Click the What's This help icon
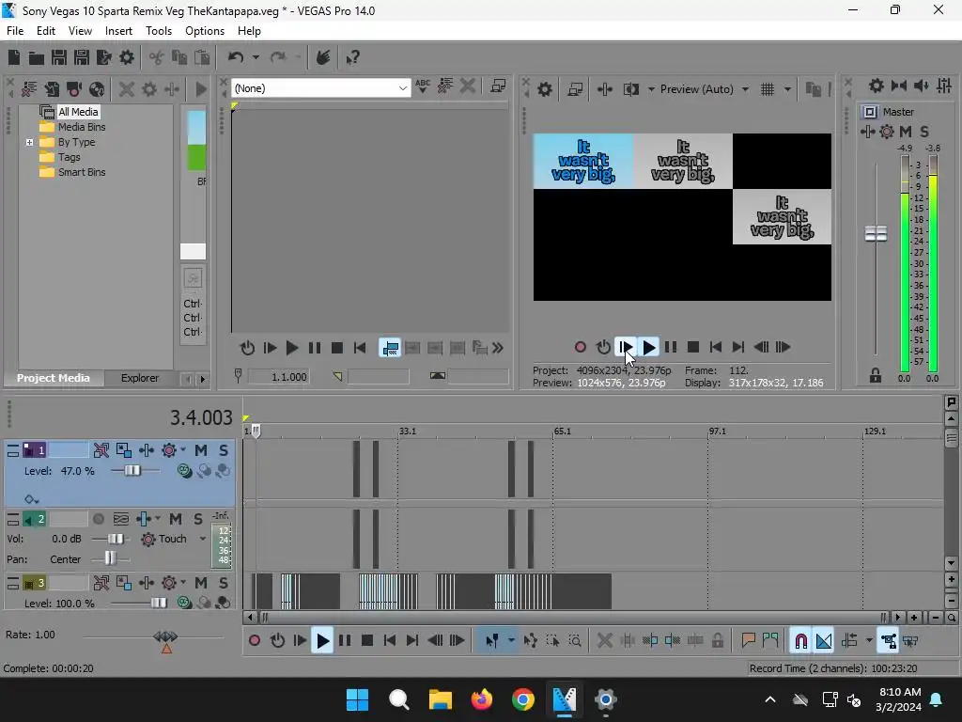 [x=353, y=57]
